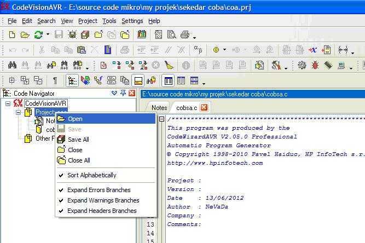Click the http://www.hpinfotech.com text in editor

[x=215, y=163]
